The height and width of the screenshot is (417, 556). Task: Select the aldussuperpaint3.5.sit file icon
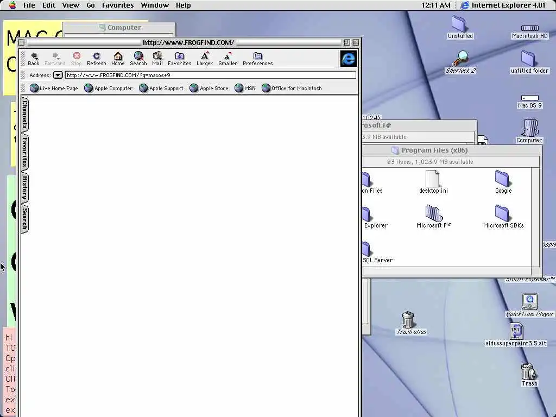click(516, 334)
